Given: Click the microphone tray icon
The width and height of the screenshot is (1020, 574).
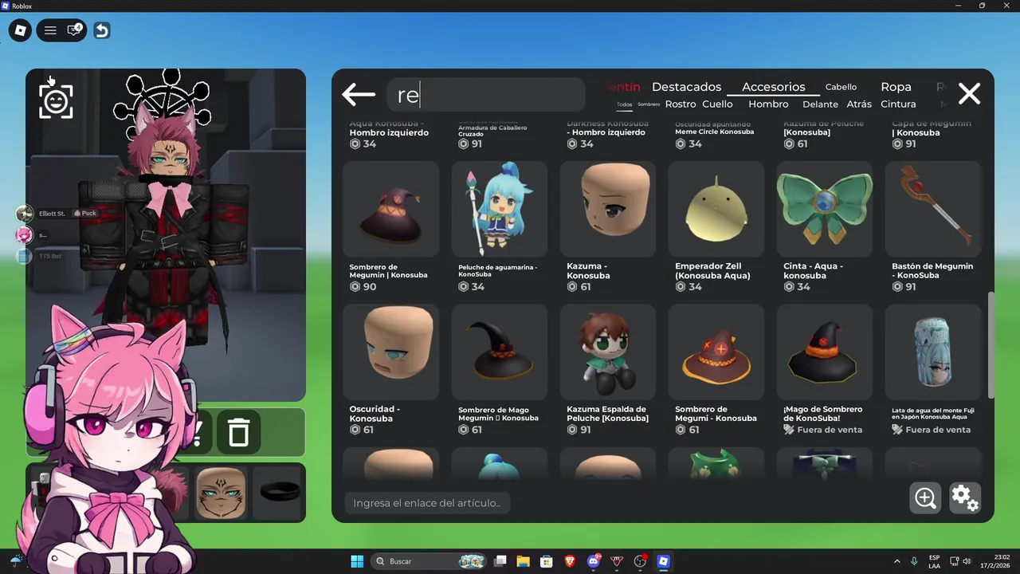Looking at the screenshot, I should pyautogui.click(x=914, y=561).
